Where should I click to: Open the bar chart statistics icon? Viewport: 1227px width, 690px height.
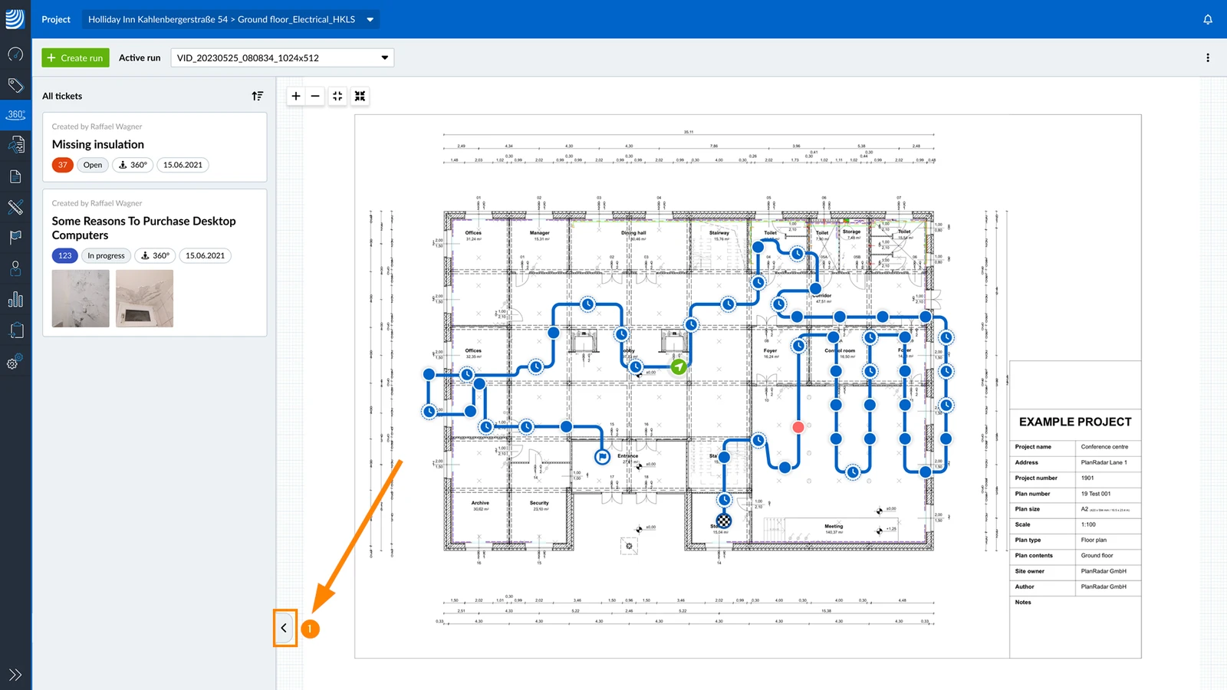pos(15,299)
